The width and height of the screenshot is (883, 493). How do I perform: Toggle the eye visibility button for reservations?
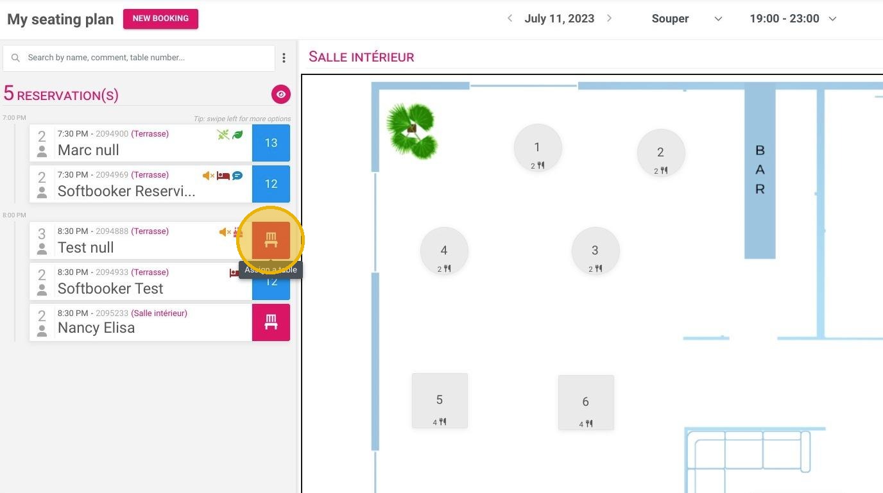(280, 94)
